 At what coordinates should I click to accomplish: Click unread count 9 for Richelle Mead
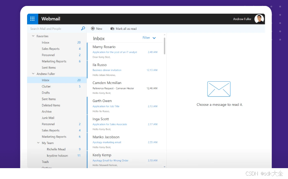point(80,149)
